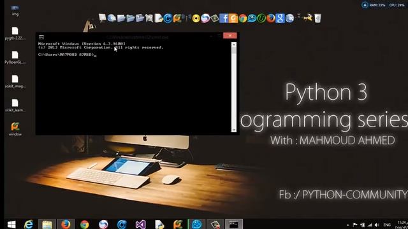
Task: Open the Google Chrome icon in the top dock
Action: tap(242, 18)
